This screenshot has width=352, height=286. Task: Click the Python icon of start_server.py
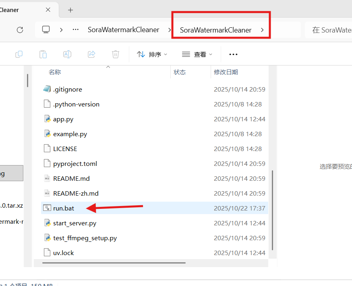pos(47,223)
